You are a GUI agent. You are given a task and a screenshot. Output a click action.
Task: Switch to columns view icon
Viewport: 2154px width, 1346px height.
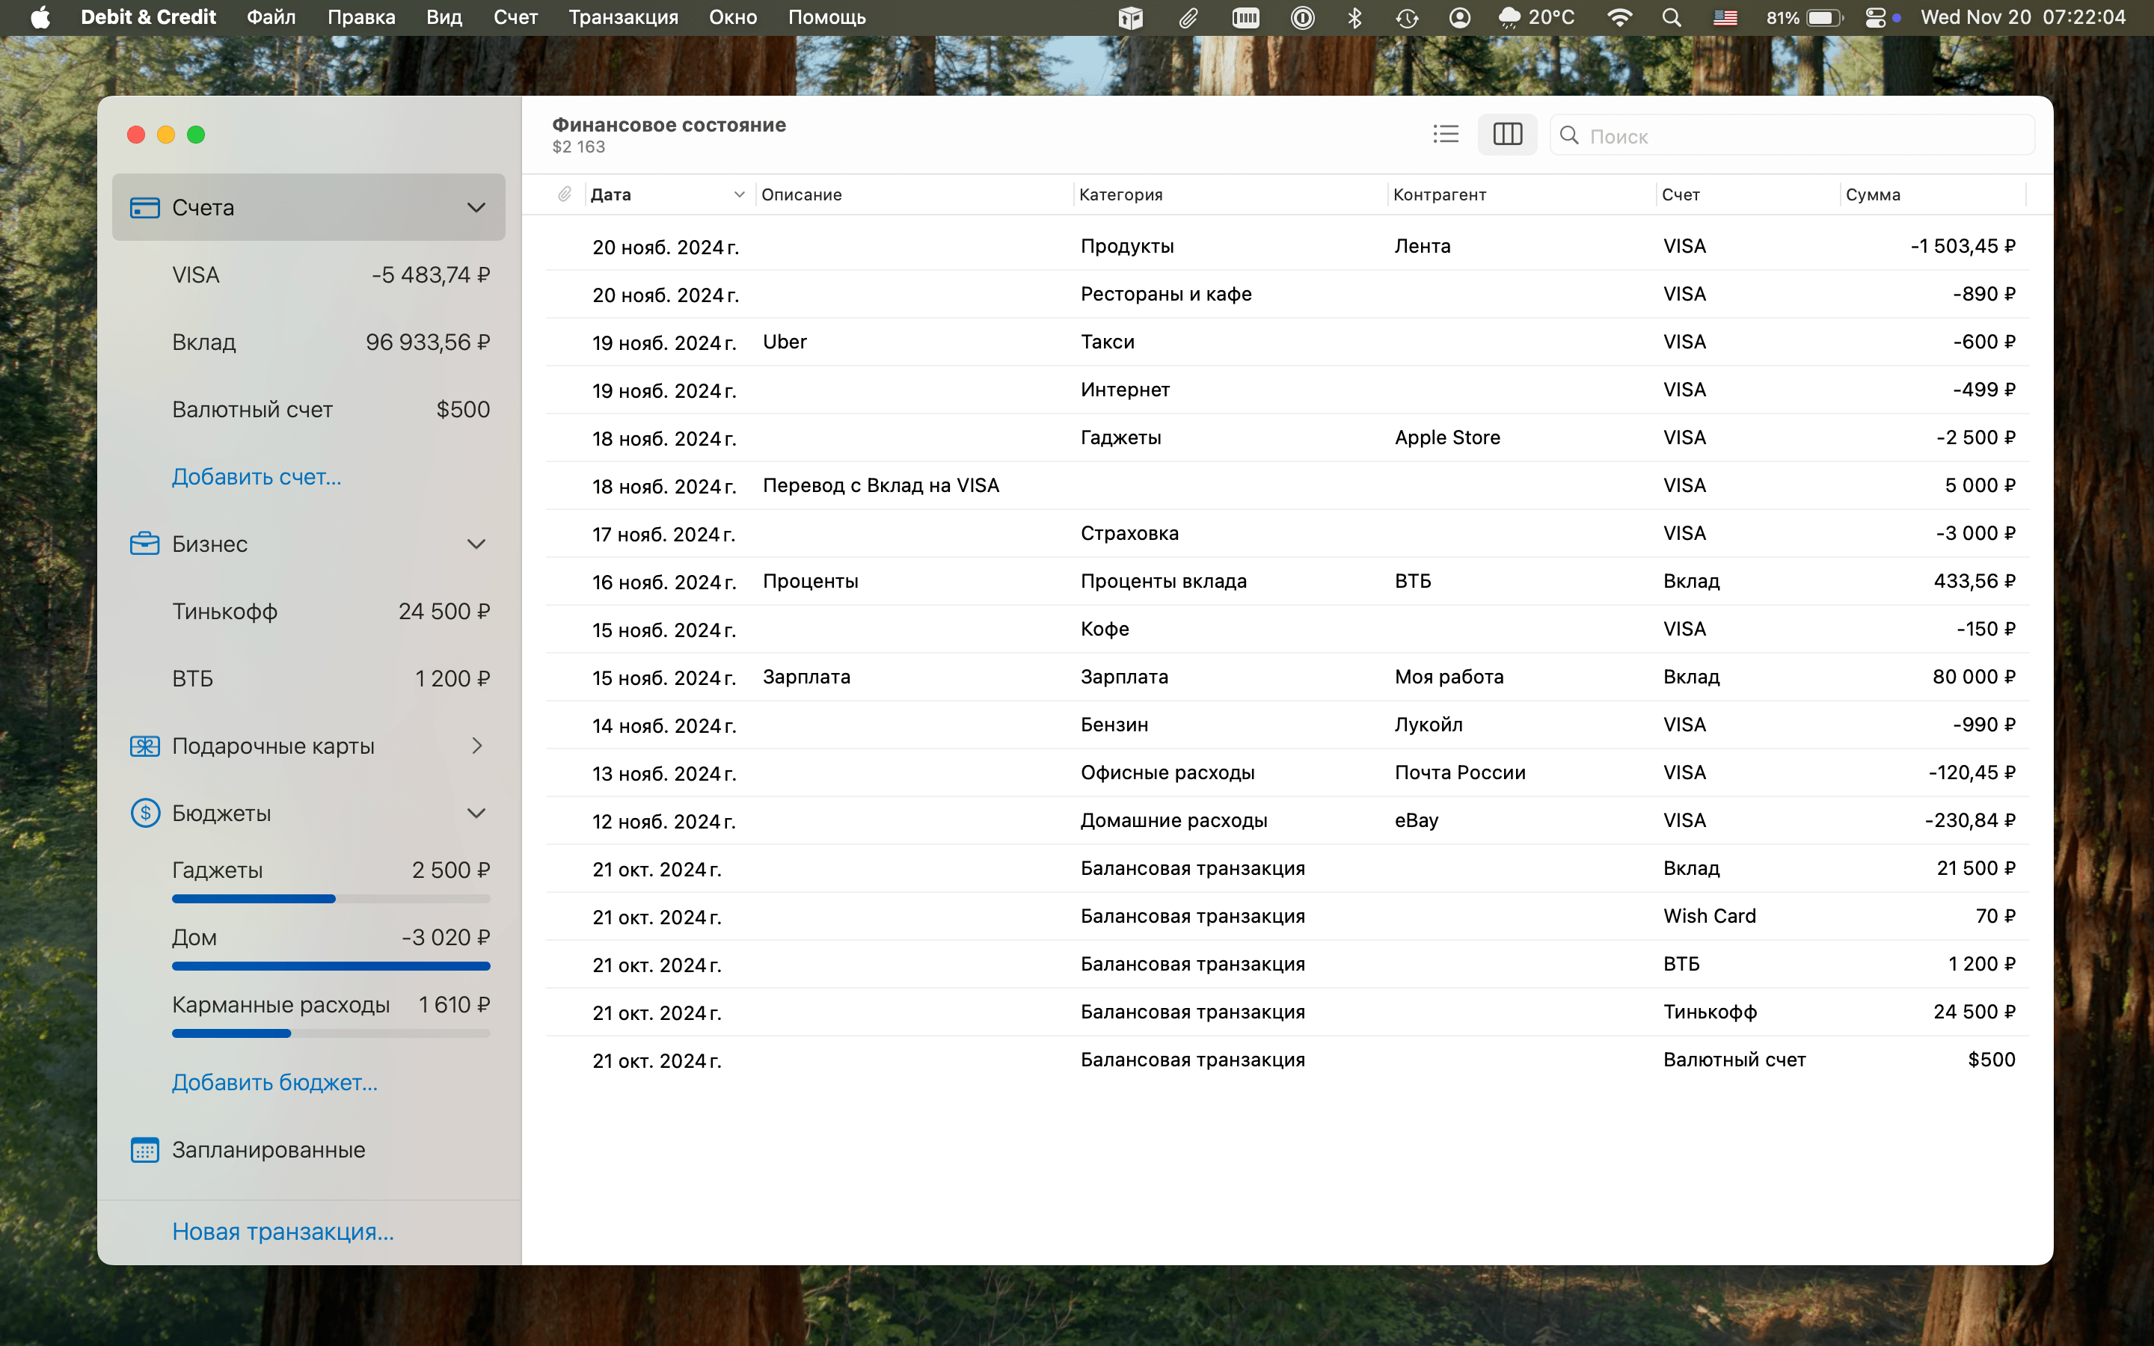coord(1507,135)
